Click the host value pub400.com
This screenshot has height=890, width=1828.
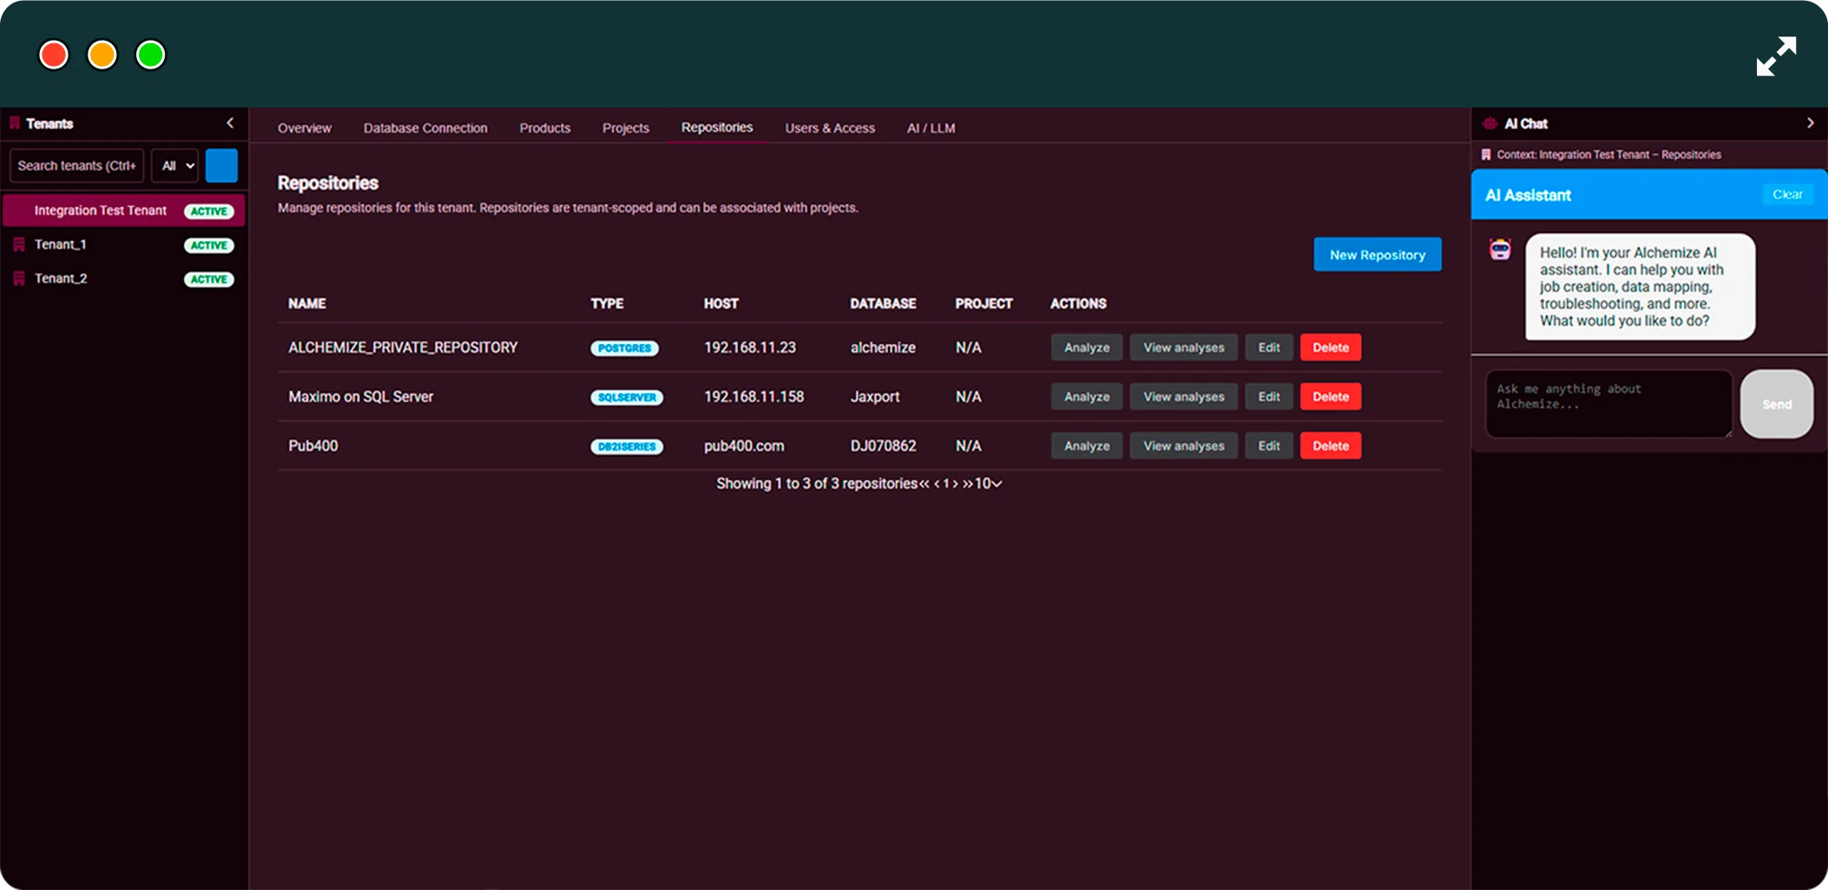coord(744,446)
